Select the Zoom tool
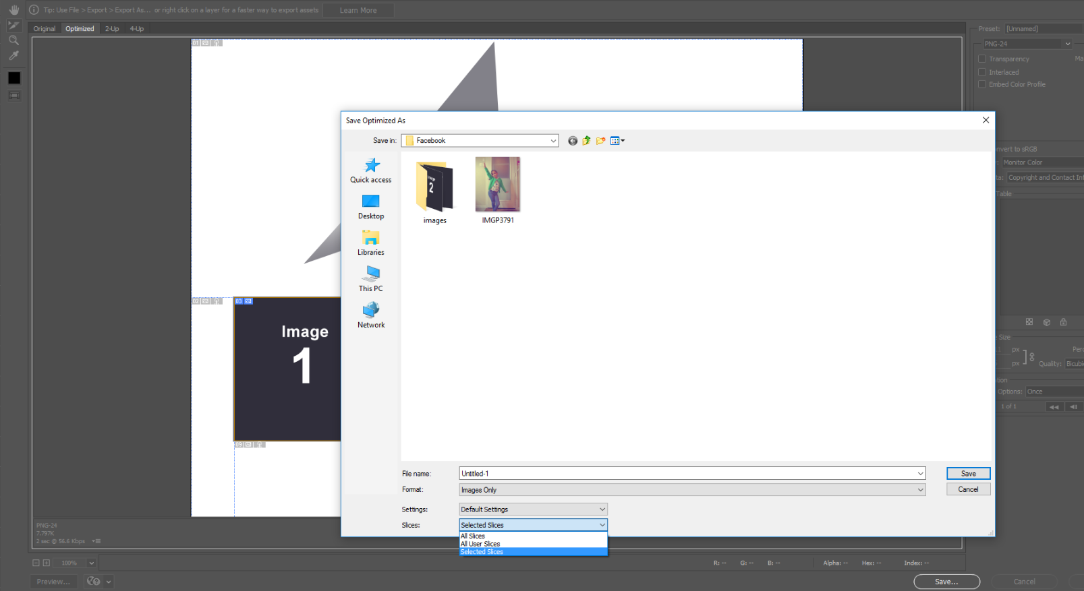This screenshot has height=591, width=1084. [13, 40]
